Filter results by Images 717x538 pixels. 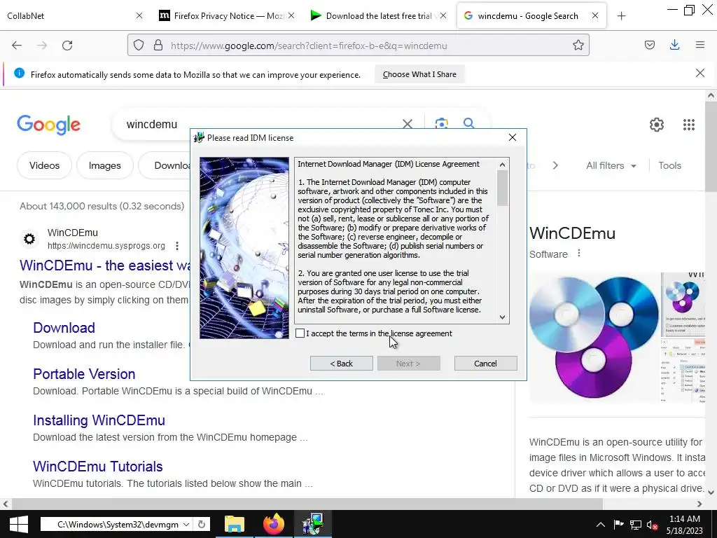tap(105, 165)
